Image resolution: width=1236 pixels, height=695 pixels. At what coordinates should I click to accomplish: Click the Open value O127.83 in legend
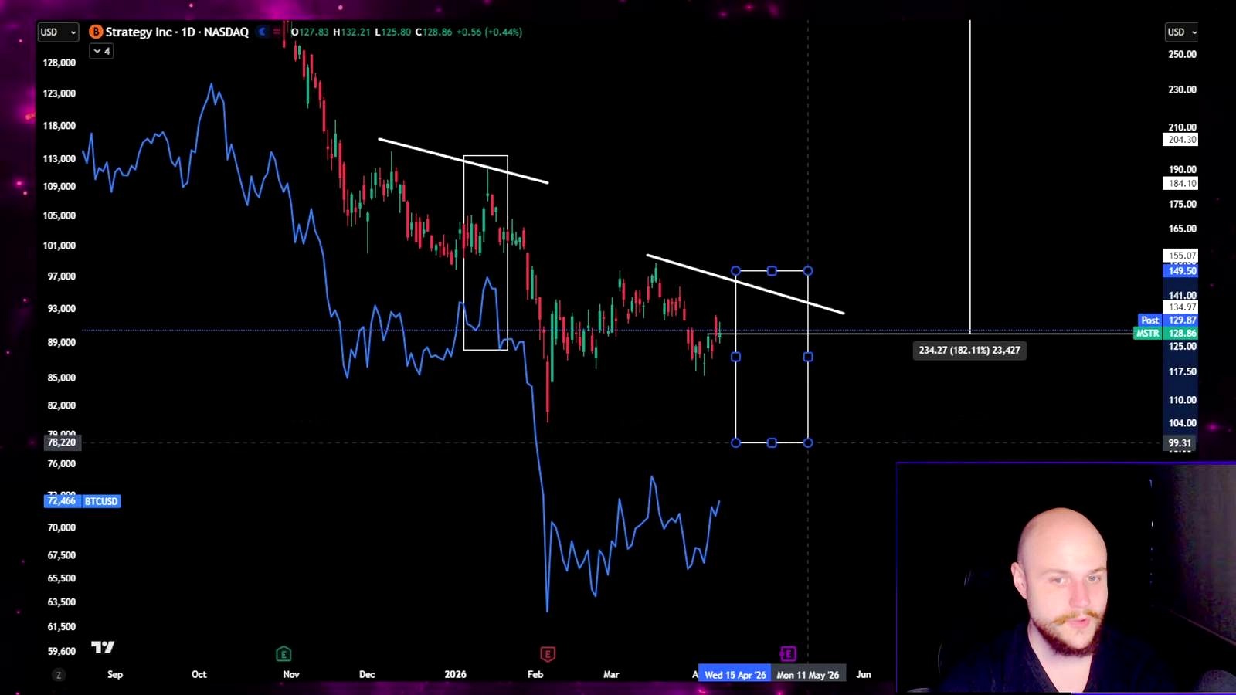pos(310,32)
